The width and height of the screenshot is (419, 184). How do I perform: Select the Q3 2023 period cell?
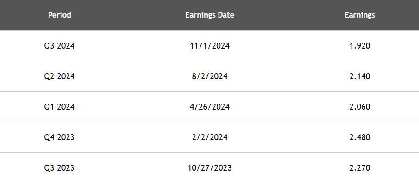[59, 168]
